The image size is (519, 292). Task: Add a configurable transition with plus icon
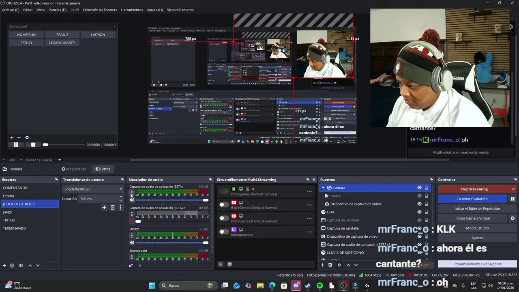pos(104,207)
